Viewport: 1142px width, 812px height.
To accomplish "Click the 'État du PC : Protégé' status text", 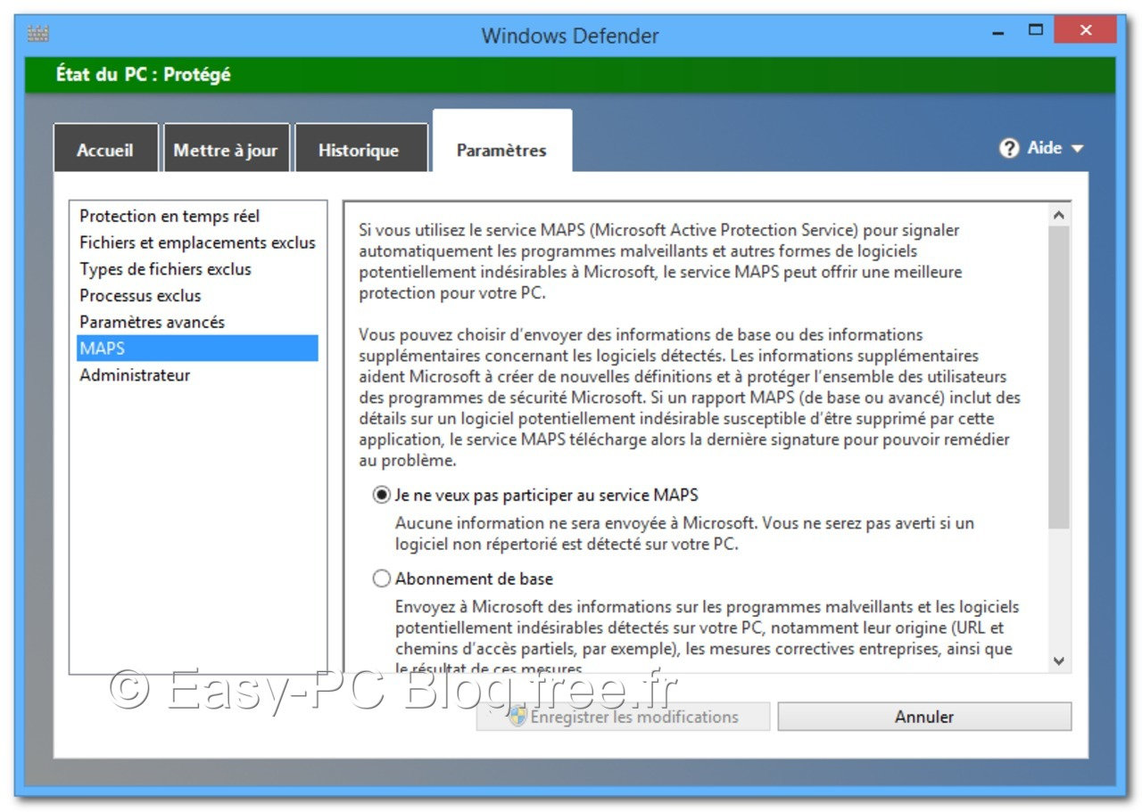I will (143, 75).
